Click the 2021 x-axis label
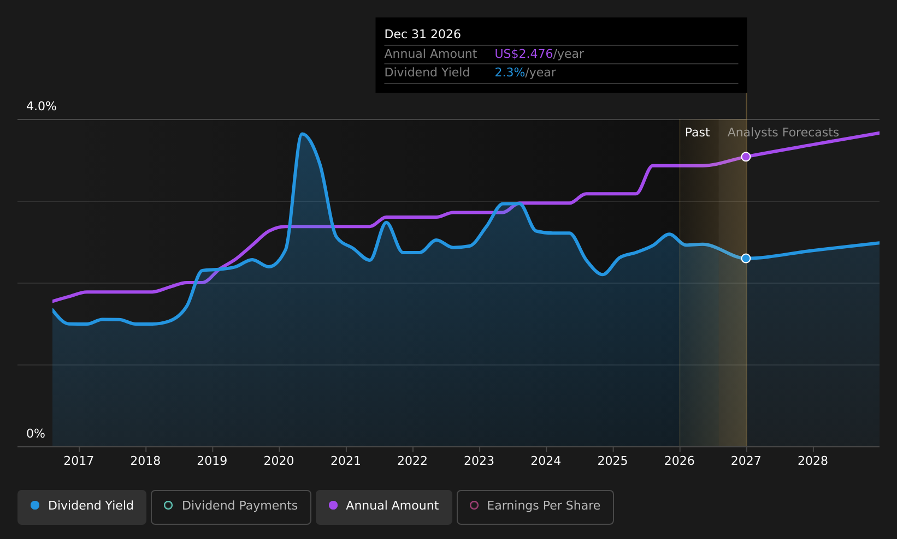The height and width of the screenshot is (539, 897). point(346,461)
